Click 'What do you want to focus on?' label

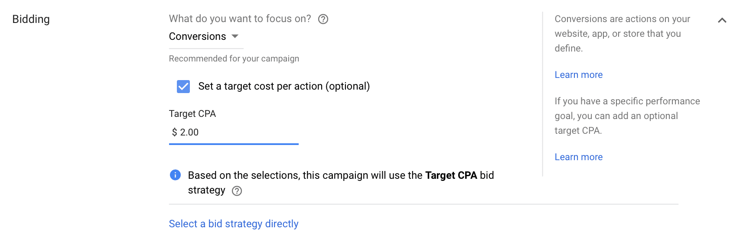point(240,19)
